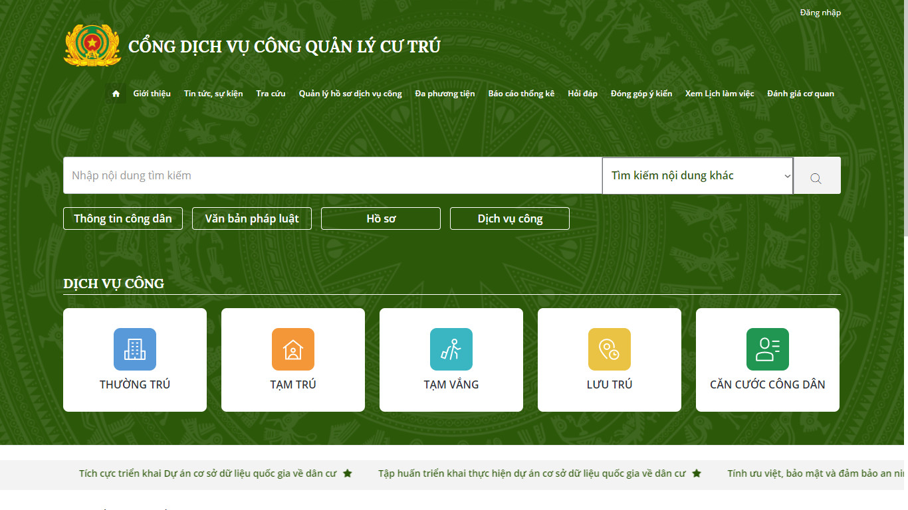Expand the 'Tìm kiếm nội dung khác' dropdown
This screenshot has height=510, width=908.
[x=697, y=176]
